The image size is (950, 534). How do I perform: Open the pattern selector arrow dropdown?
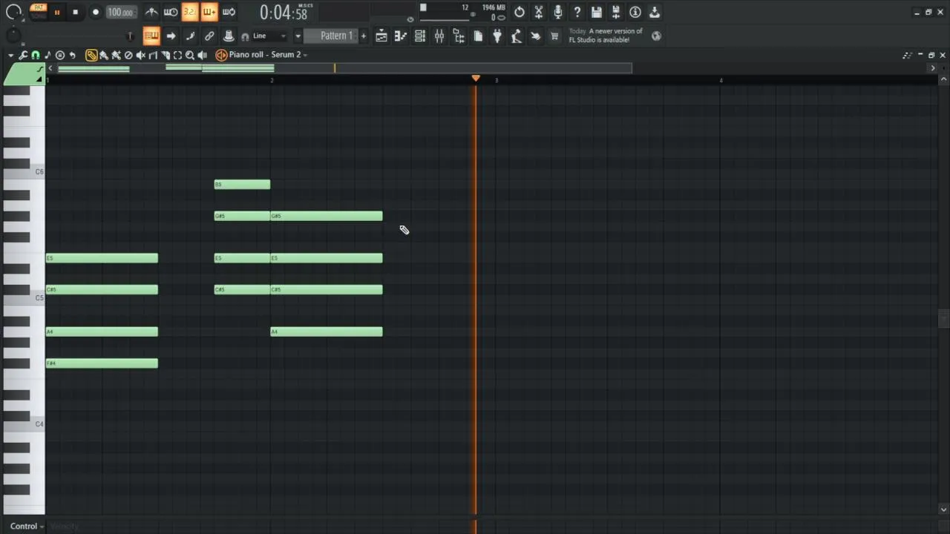click(x=298, y=36)
